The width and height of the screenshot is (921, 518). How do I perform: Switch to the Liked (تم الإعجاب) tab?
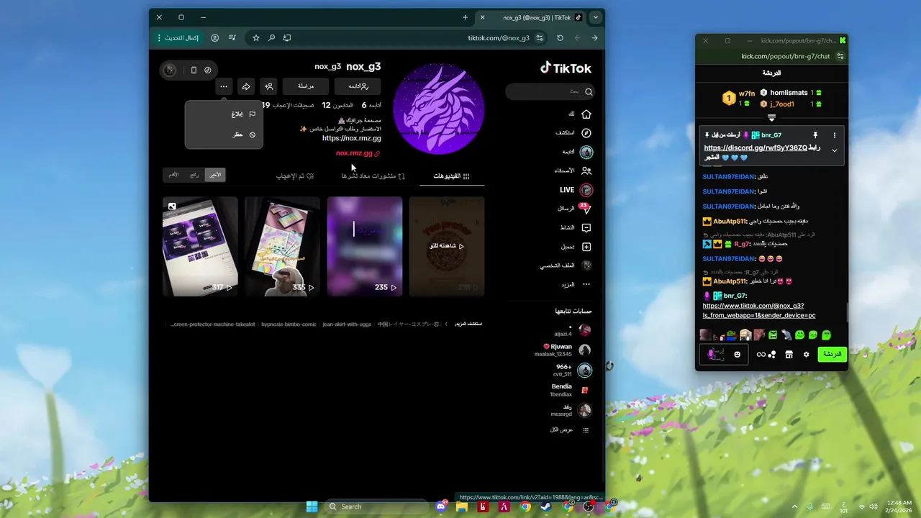tap(295, 176)
